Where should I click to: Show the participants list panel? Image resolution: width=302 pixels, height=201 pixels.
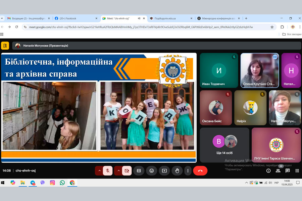278,171
